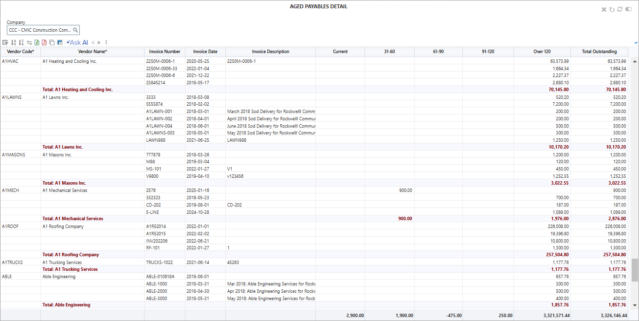Click Total: A1 Lawns Inc. row

pyautogui.click(x=315, y=147)
